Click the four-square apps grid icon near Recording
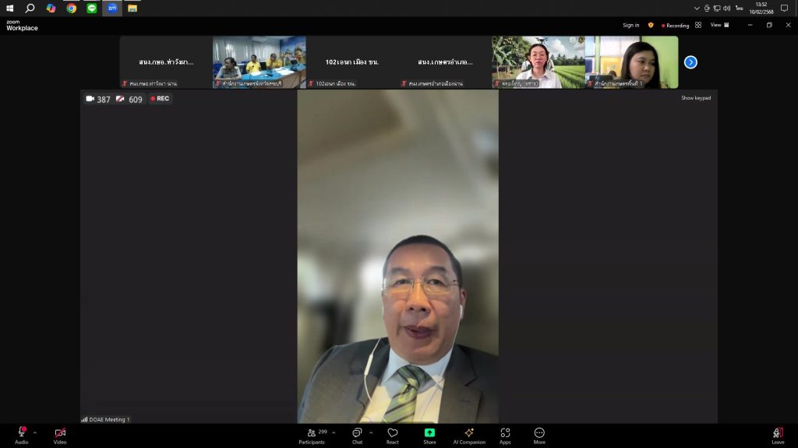This screenshot has width=798, height=448. pos(698,25)
